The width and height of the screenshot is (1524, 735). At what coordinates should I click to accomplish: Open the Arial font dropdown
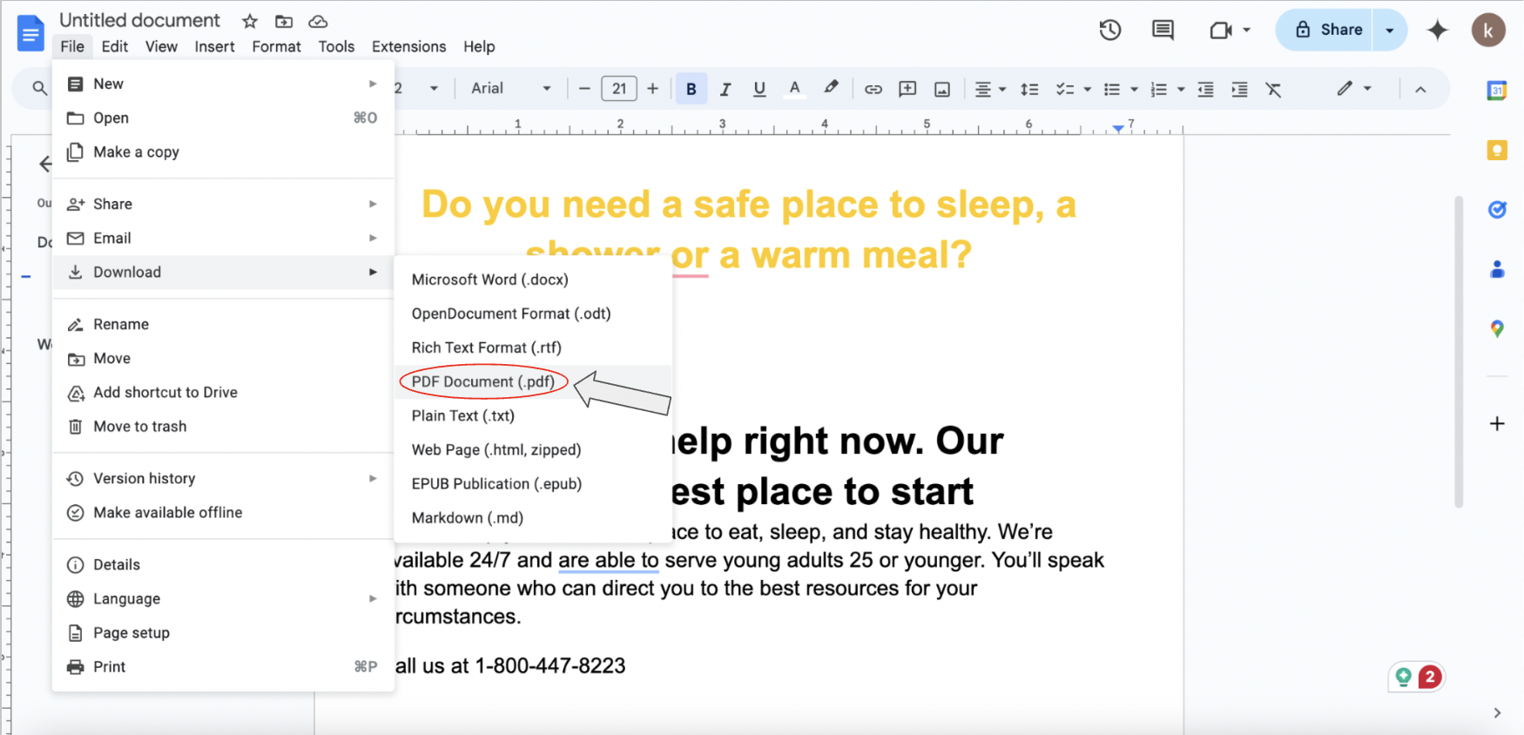coord(510,89)
